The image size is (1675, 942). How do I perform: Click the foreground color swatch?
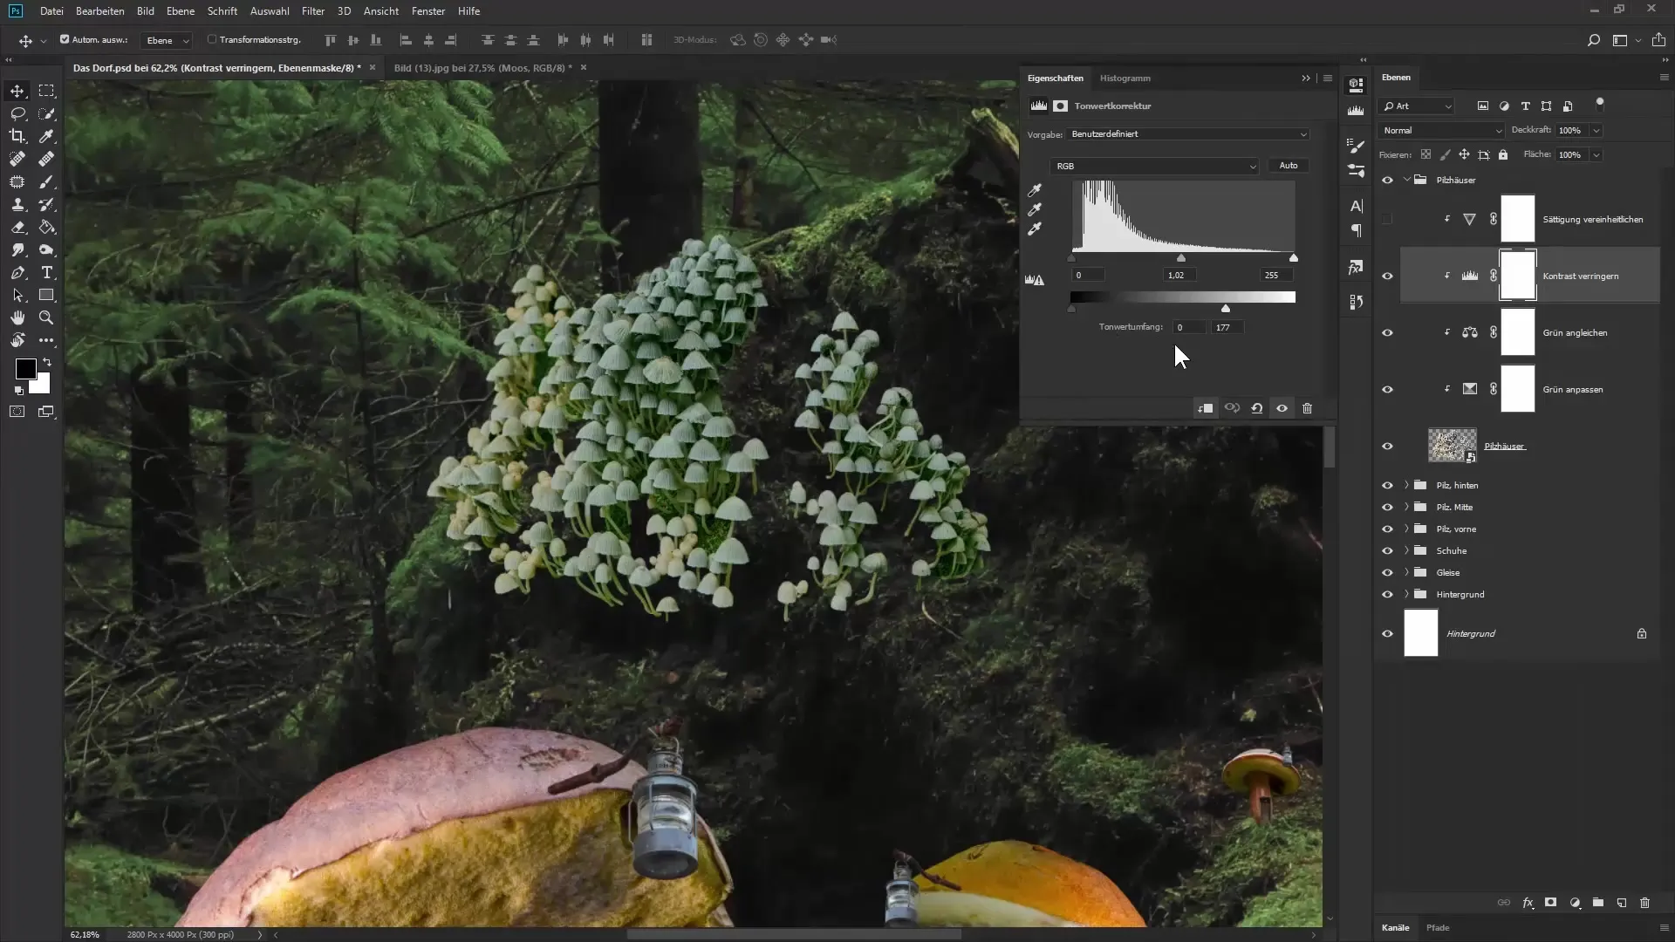coord(25,369)
